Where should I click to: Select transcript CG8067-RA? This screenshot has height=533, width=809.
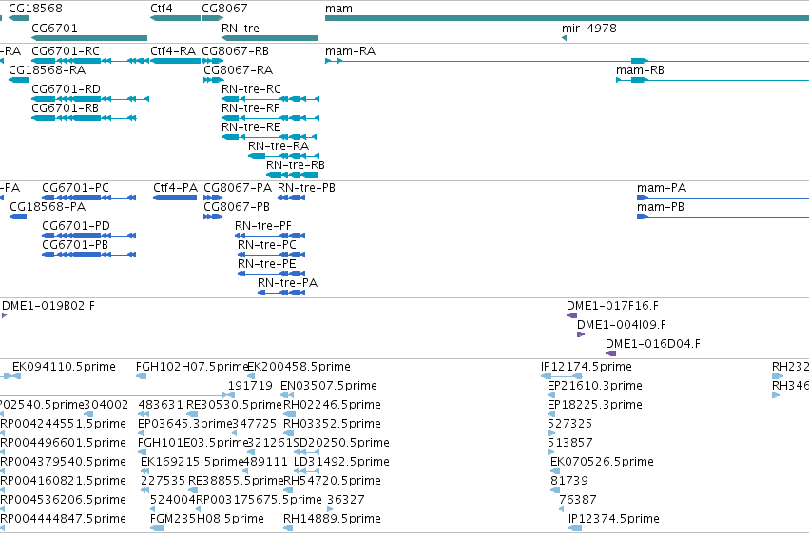pyautogui.click(x=214, y=80)
